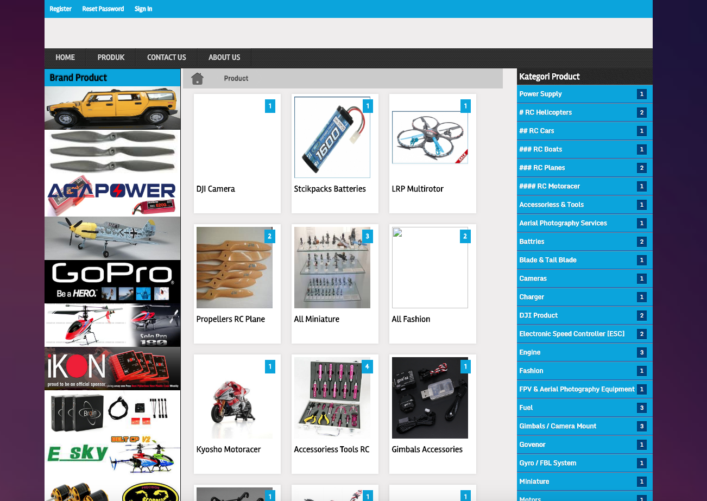The image size is (707, 501).
Task: Click the iKON brand banner
Action: tap(112, 368)
